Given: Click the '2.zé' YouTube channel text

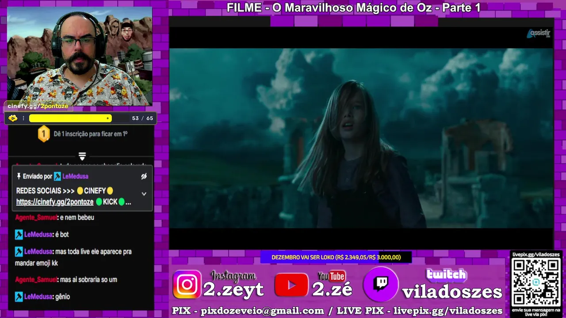Looking at the screenshot, I should pyautogui.click(x=333, y=289).
